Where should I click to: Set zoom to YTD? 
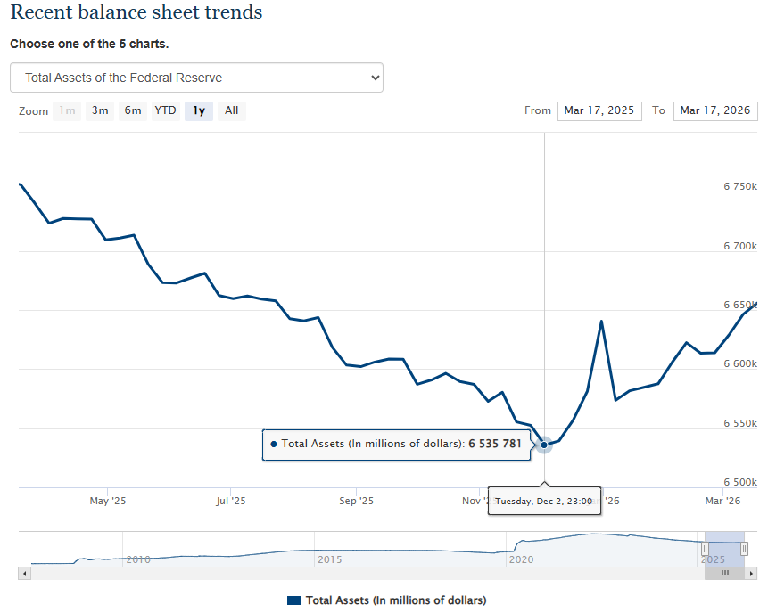pyautogui.click(x=165, y=110)
